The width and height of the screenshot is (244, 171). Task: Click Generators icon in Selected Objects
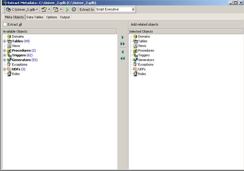pyautogui.click(x=135, y=60)
